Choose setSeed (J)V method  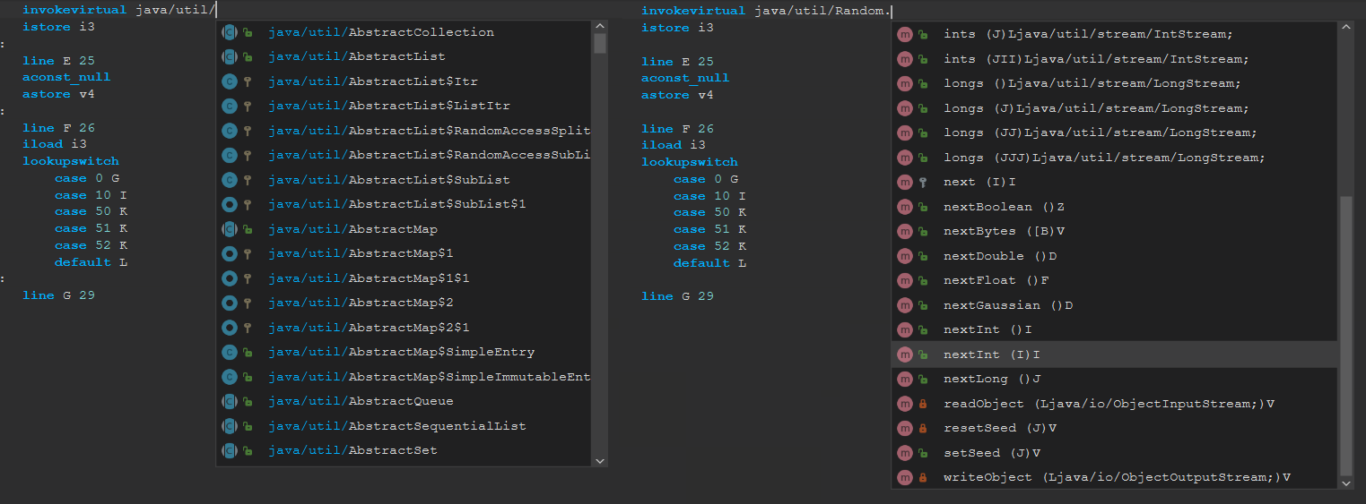[1114, 453]
